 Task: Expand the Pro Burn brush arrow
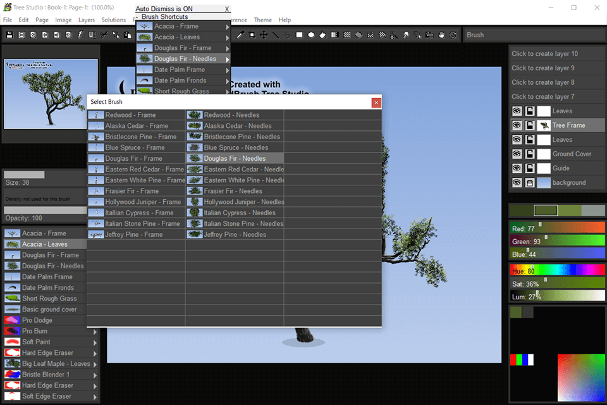pyautogui.click(x=95, y=332)
